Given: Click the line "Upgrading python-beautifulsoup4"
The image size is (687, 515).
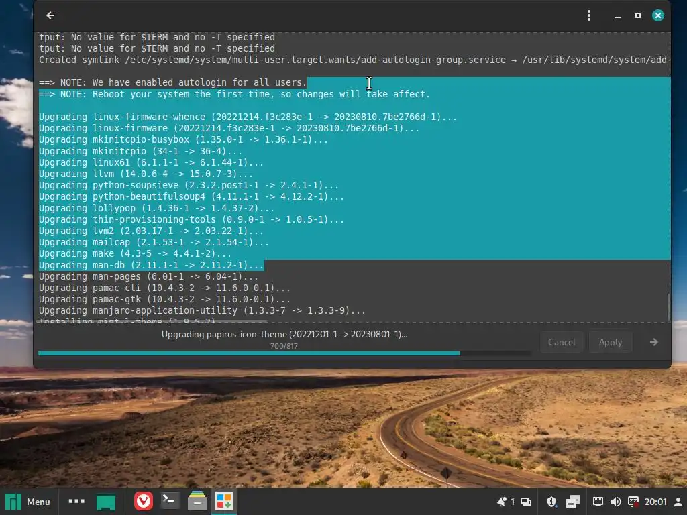Looking at the screenshot, I should [x=191, y=196].
